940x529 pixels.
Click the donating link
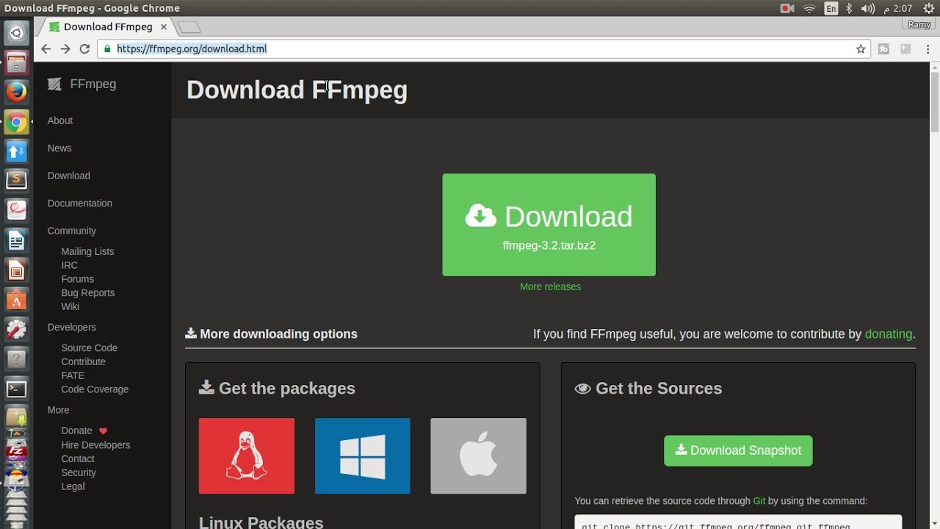point(889,334)
